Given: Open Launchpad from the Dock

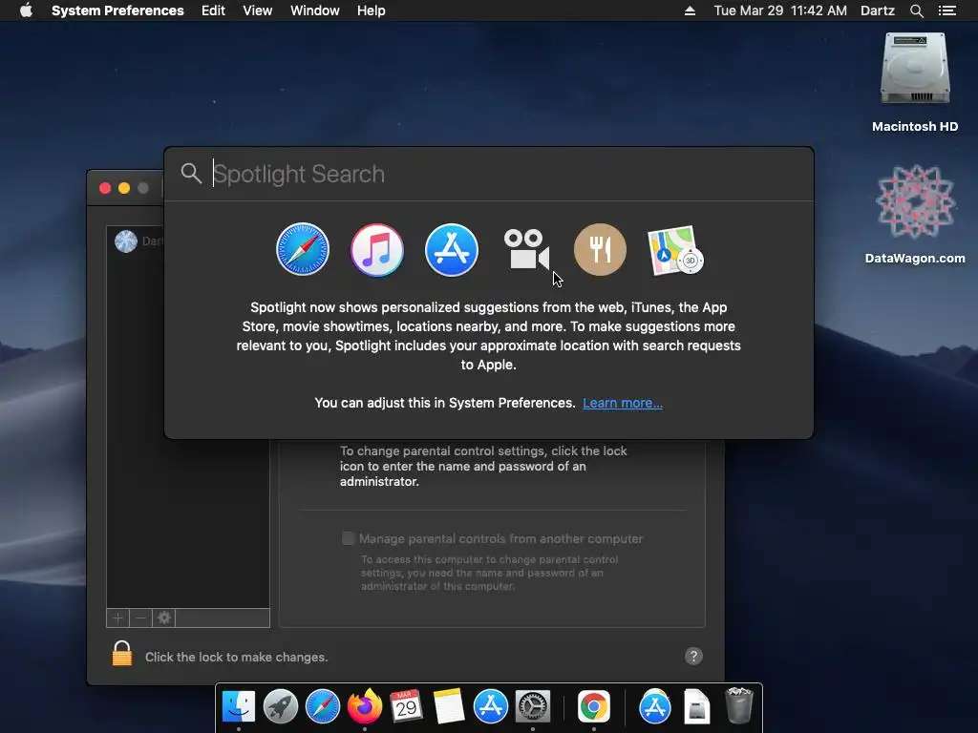Looking at the screenshot, I should [280, 706].
